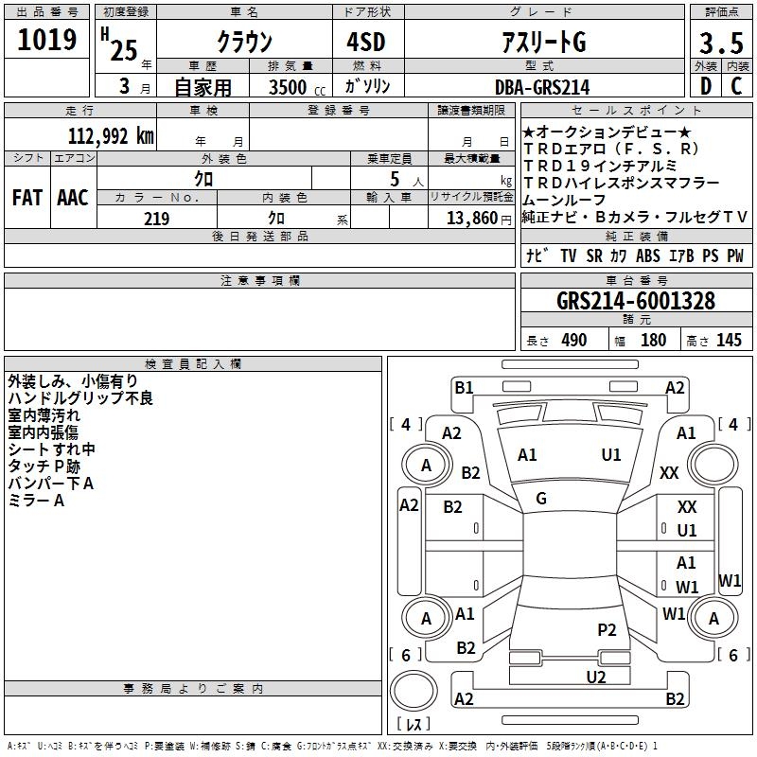Select the air conditioner value AAC
Screen dimensions: 757x757
click(x=73, y=198)
